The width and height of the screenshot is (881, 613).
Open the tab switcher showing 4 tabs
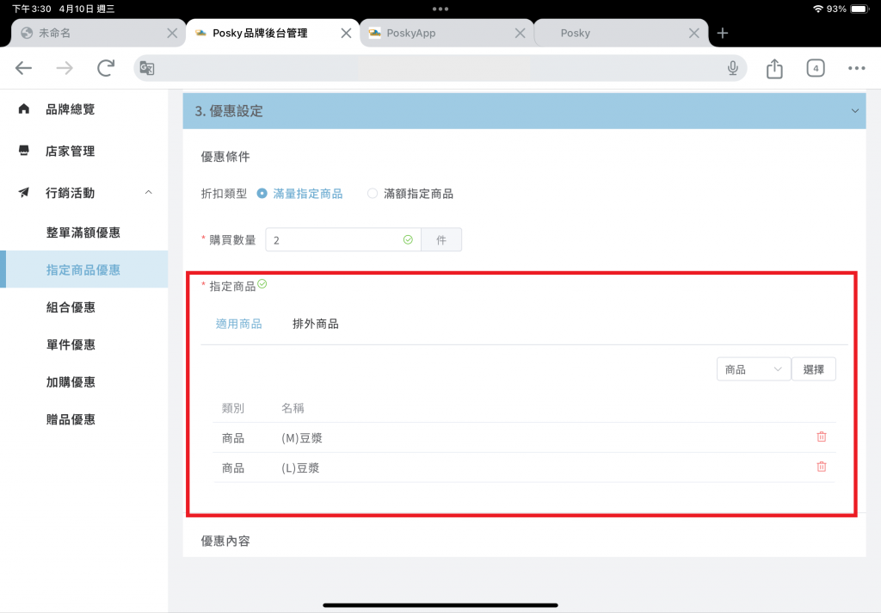pos(816,68)
